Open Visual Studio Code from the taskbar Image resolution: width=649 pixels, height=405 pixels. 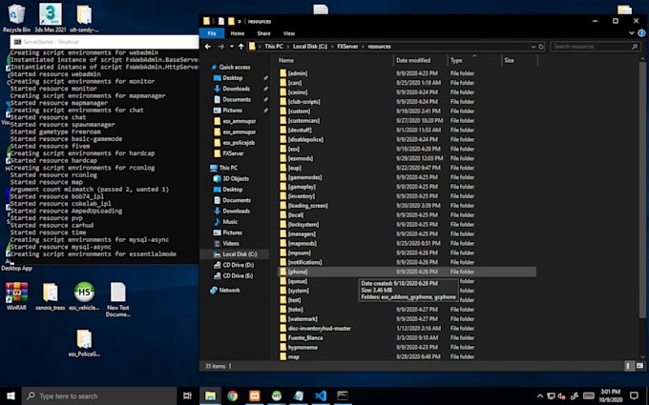321,395
